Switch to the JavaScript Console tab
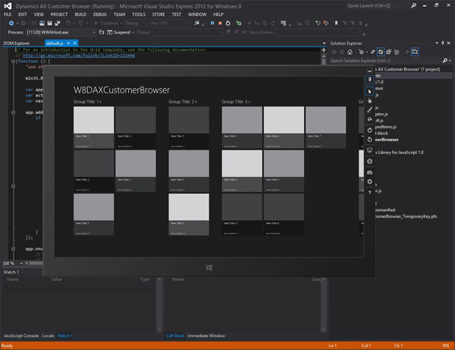The image size is (455, 350). pyautogui.click(x=20, y=335)
